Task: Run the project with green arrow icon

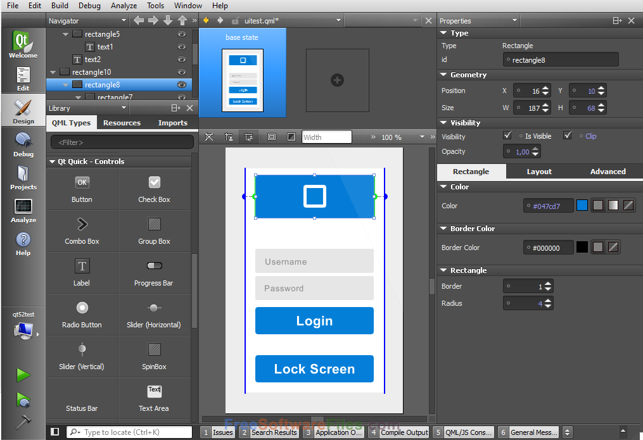Action: (x=23, y=375)
